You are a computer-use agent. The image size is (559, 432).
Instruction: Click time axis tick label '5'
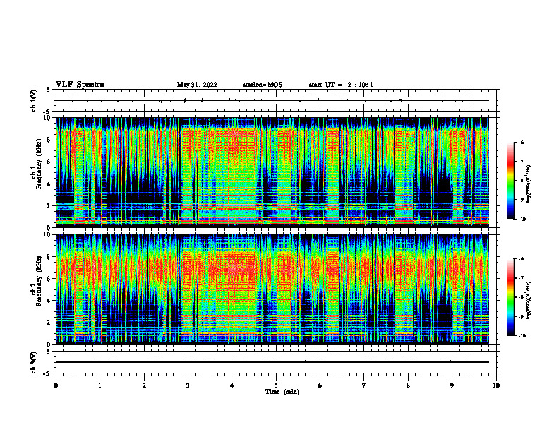pos(276,385)
